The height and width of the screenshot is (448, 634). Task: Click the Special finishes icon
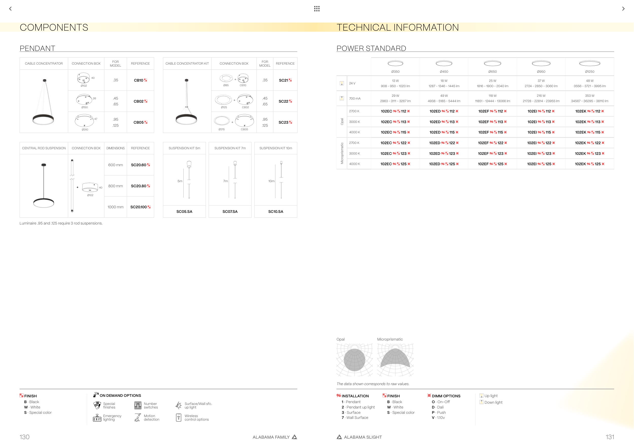(x=97, y=405)
